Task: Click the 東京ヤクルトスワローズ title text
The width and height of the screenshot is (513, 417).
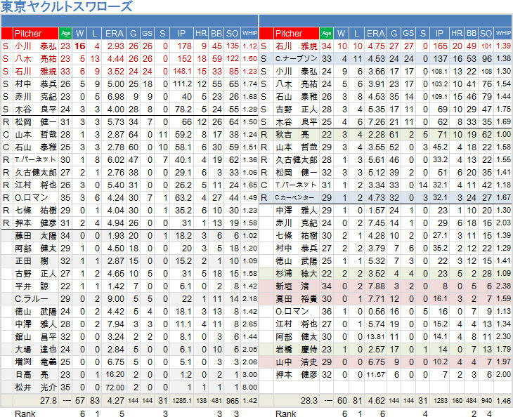Action: point(67,6)
